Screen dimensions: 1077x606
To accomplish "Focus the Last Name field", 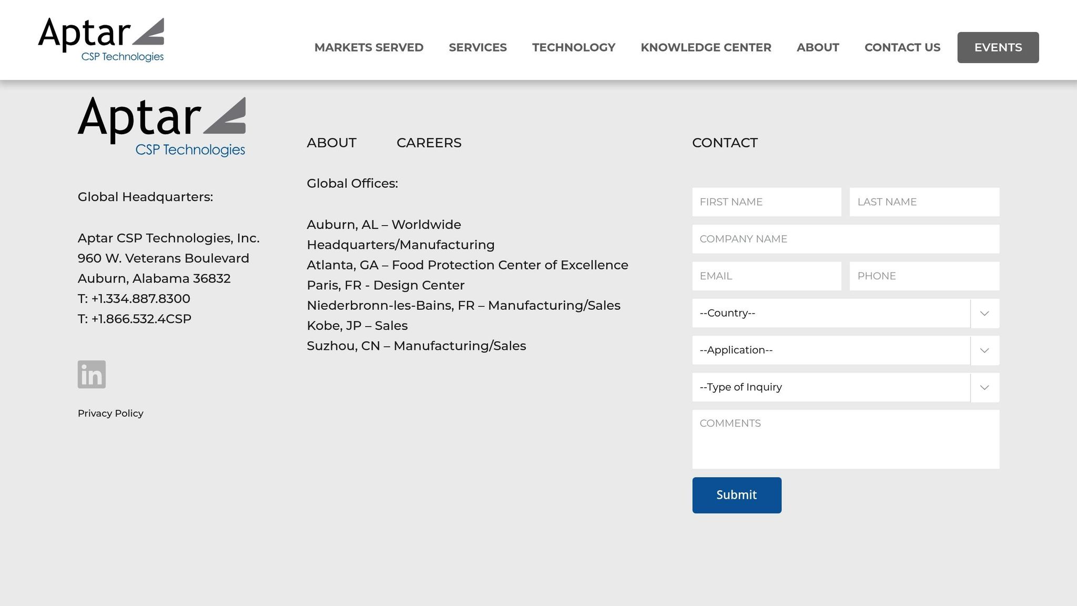I will [924, 202].
